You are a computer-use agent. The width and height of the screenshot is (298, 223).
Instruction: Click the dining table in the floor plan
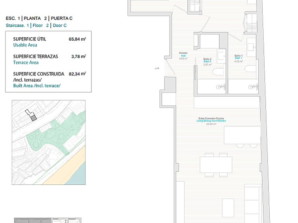click(216, 165)
